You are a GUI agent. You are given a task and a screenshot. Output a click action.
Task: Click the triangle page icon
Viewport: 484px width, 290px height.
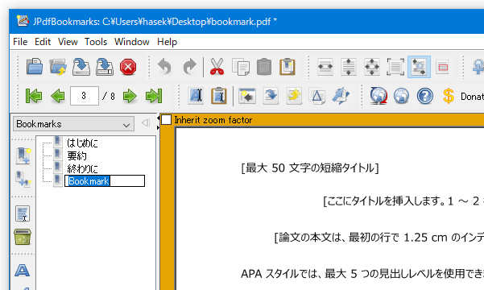pos(317,96)
